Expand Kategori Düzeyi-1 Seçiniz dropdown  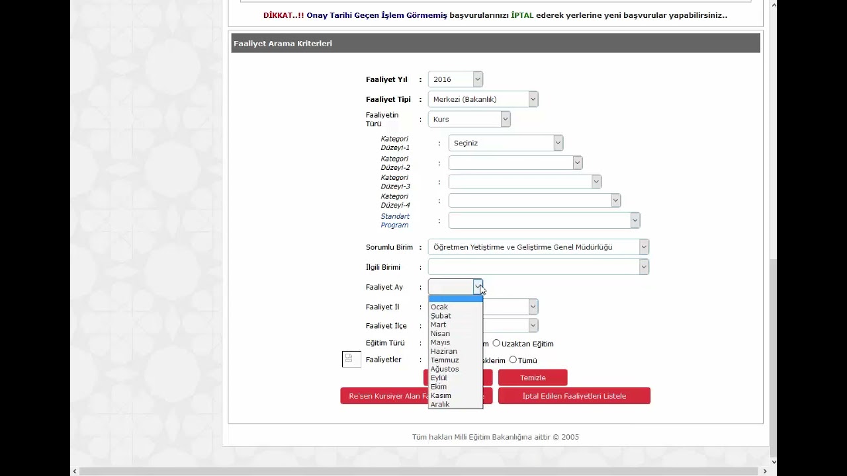point(506,143)
